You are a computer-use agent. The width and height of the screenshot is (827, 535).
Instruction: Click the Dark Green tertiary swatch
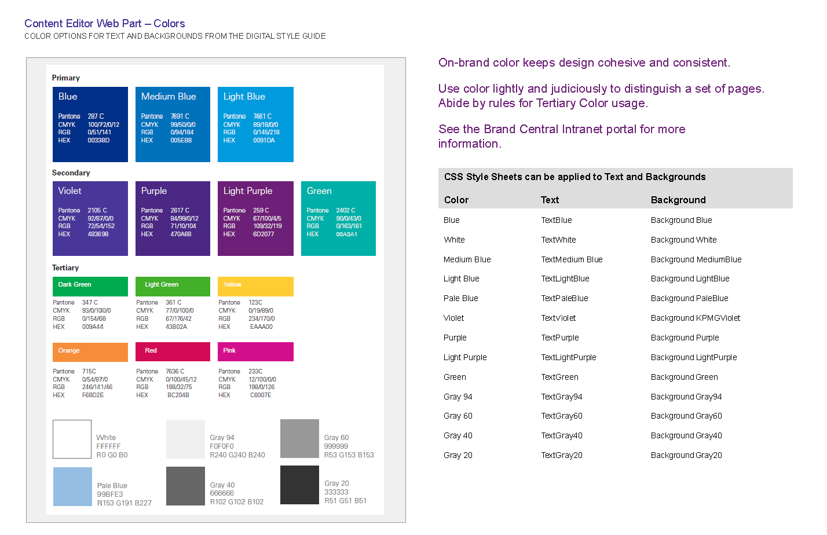[90, 286]
